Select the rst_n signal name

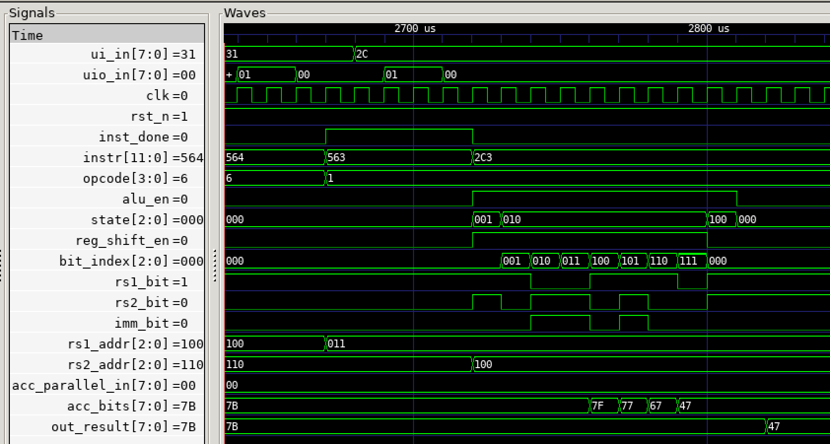158,116
